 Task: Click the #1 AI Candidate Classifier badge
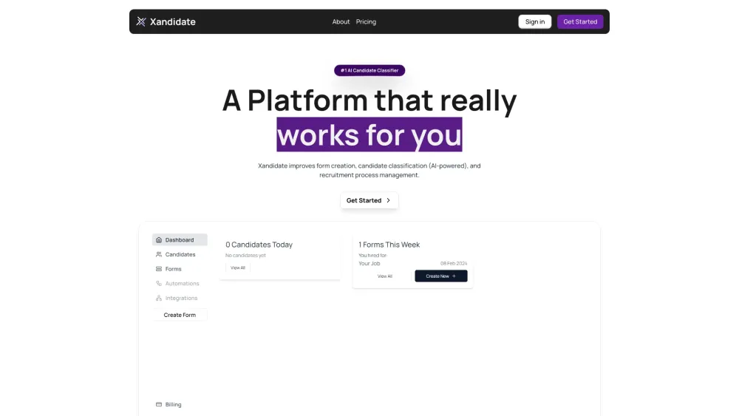pos(369,70)
